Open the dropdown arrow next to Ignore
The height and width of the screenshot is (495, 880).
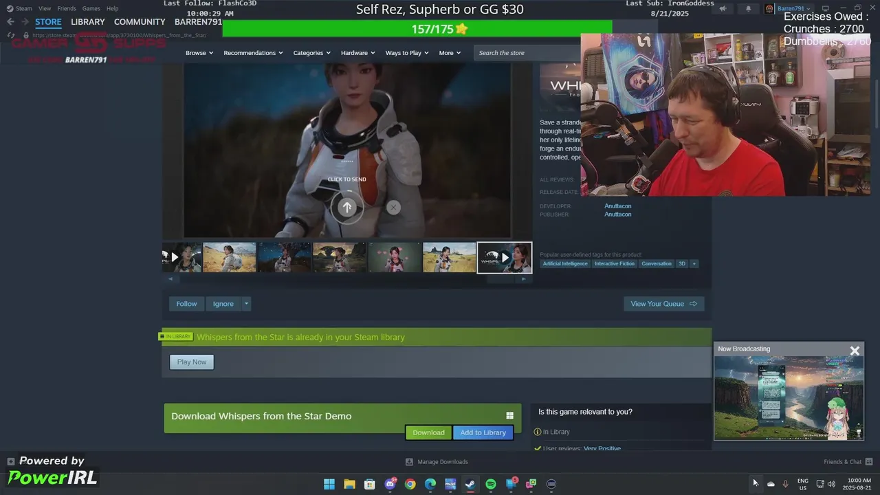[246, 304]
